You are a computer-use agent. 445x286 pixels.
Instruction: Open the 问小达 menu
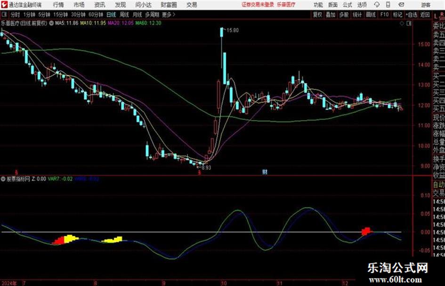click(143, 5)
